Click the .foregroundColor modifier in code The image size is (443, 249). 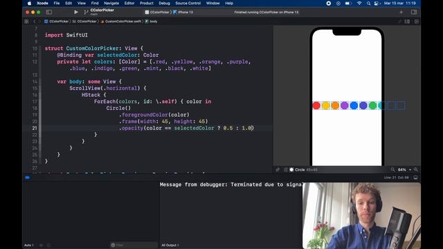143,115
